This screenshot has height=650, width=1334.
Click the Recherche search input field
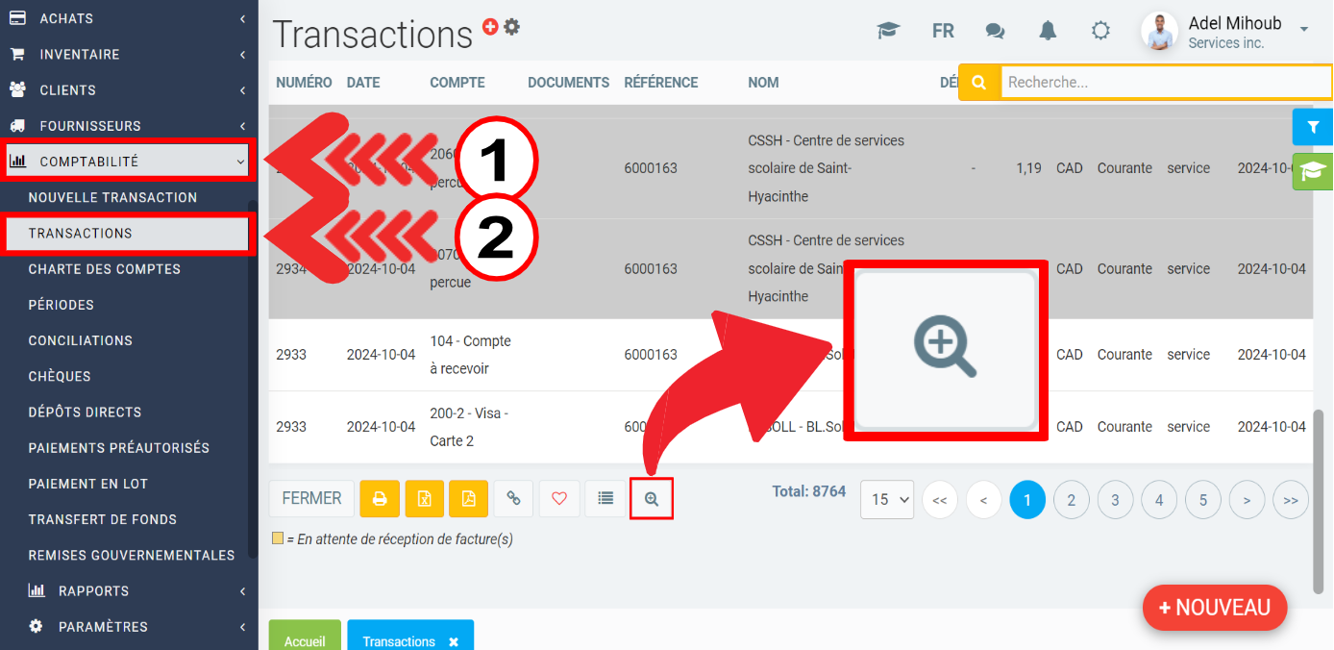[x=1166, y=83]
